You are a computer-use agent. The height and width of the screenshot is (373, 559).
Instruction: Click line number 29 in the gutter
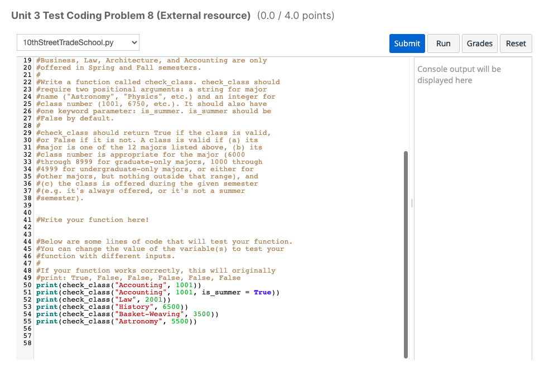click(x=27, y=133)
